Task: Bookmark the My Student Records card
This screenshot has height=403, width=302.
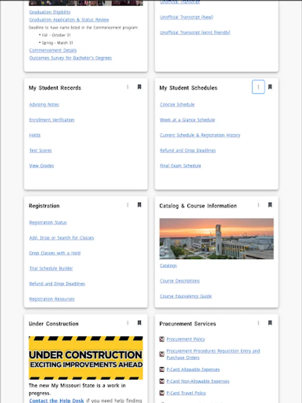Action: click(140, 87)
